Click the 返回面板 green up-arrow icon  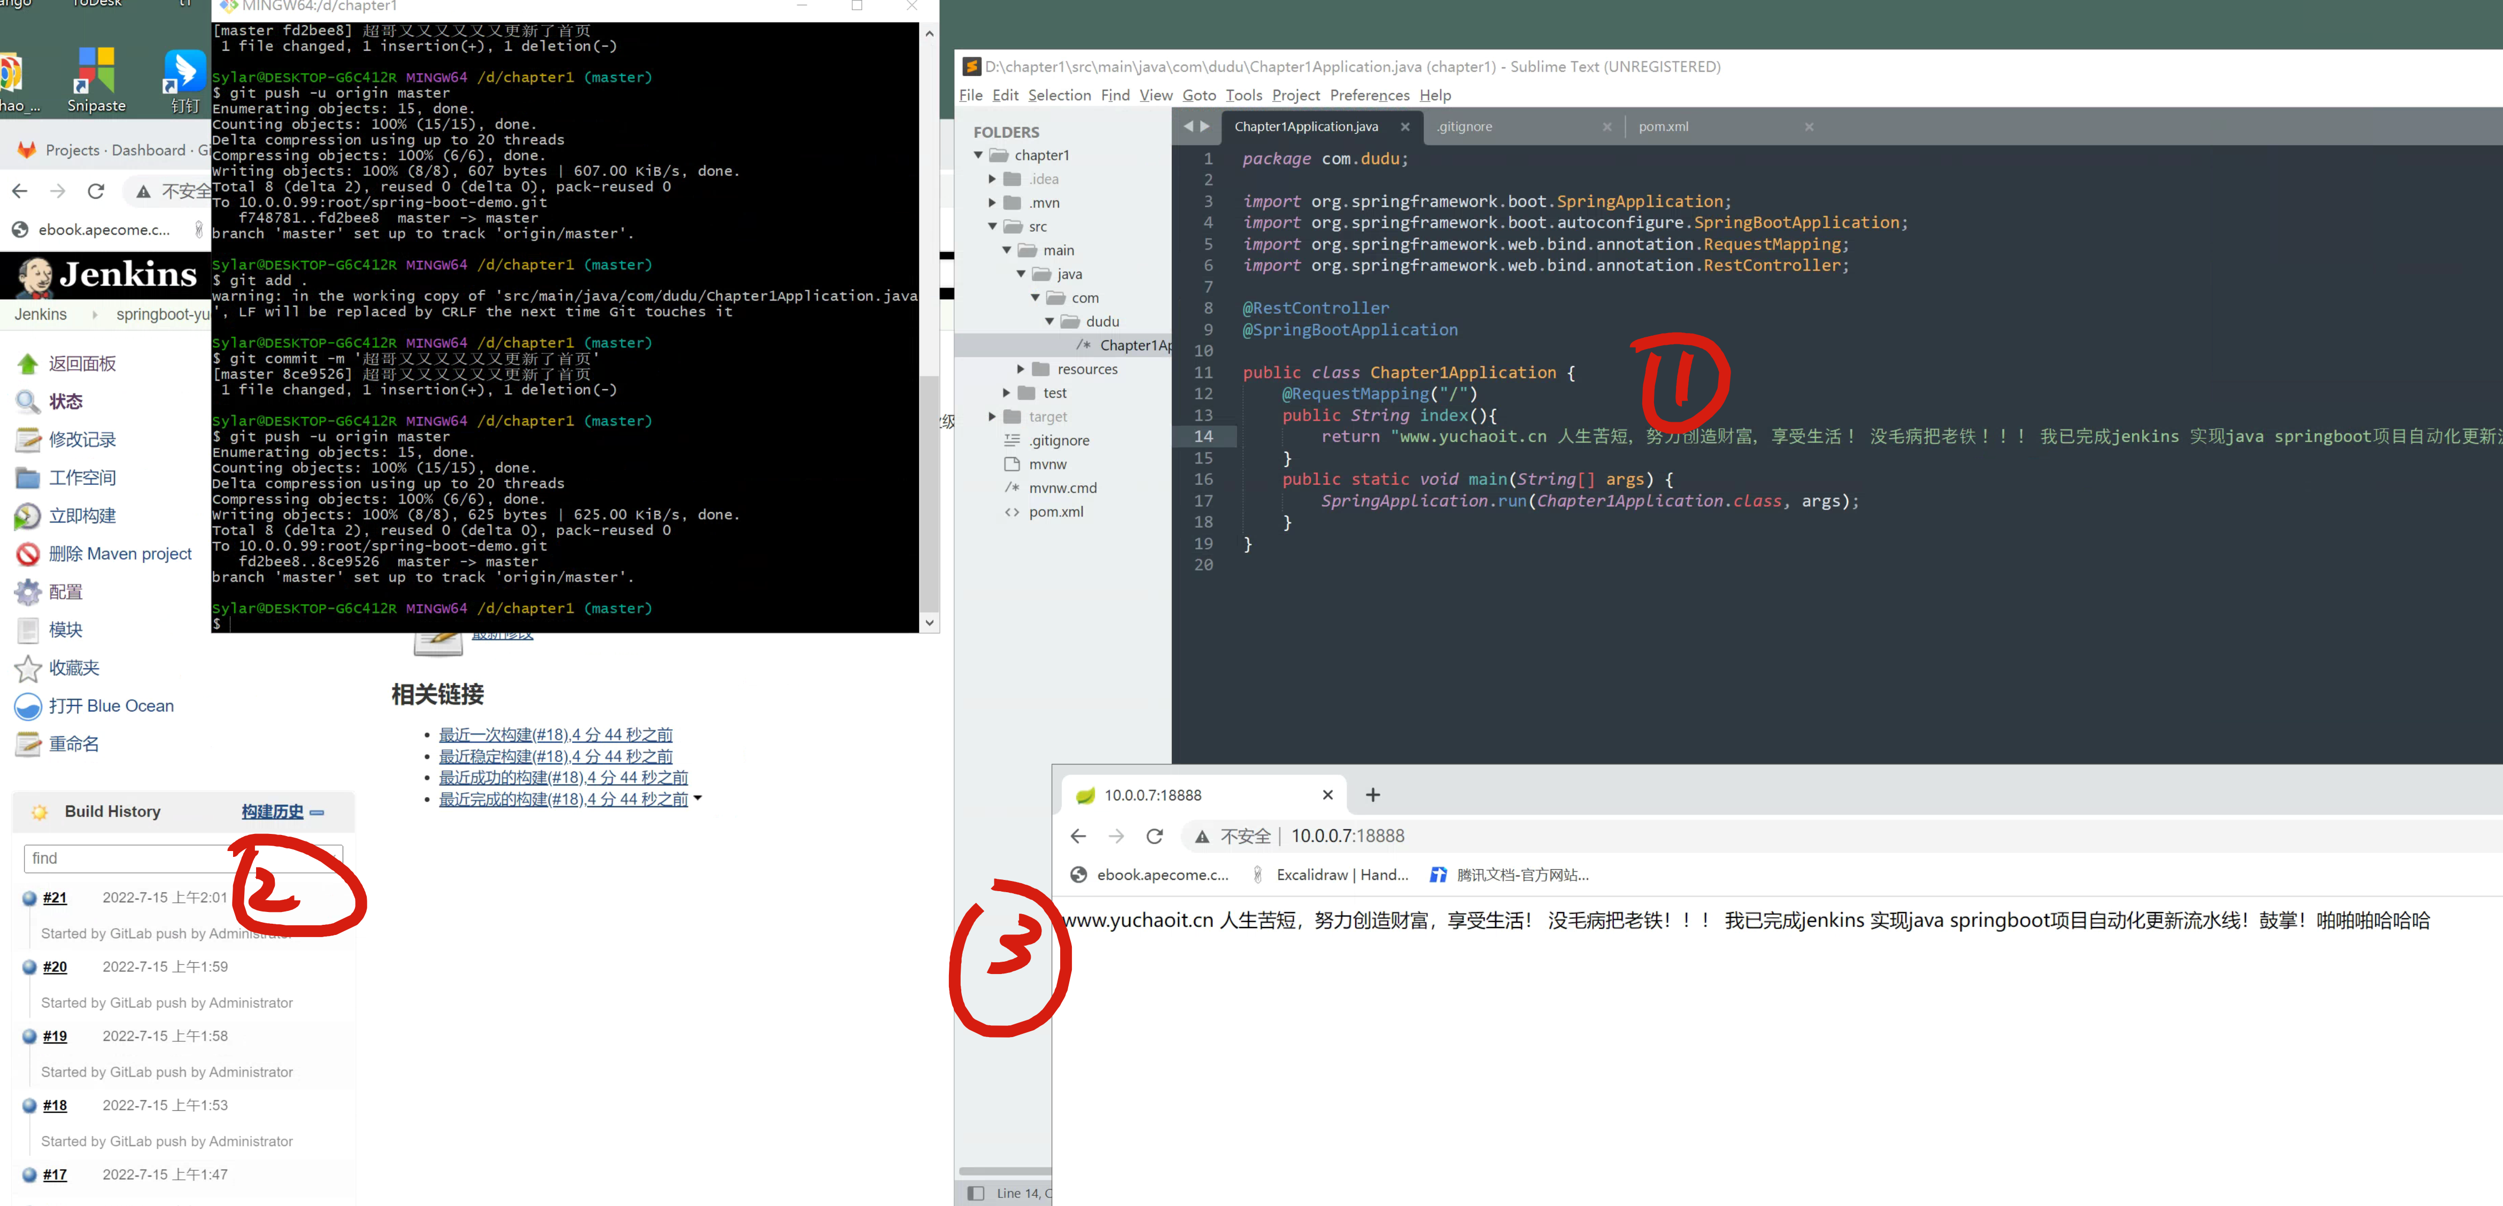27,364
